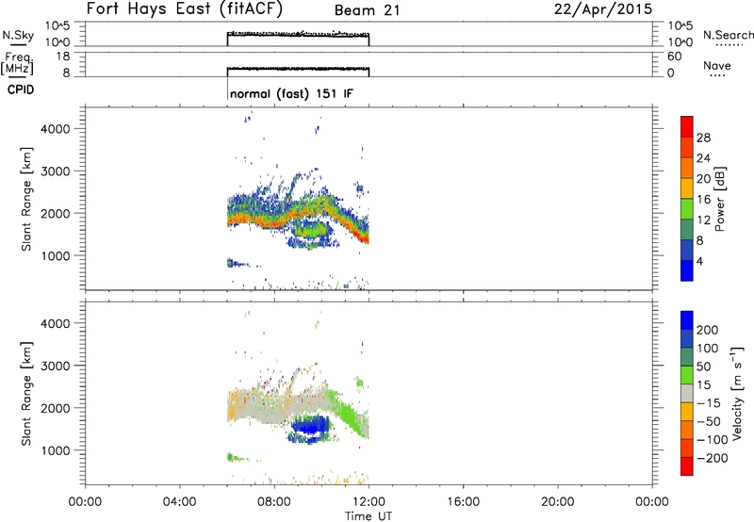Screen dimensions: 754x522
Task: Click the '4000' tick of the power panel
Action: click(x=56, y=129)
